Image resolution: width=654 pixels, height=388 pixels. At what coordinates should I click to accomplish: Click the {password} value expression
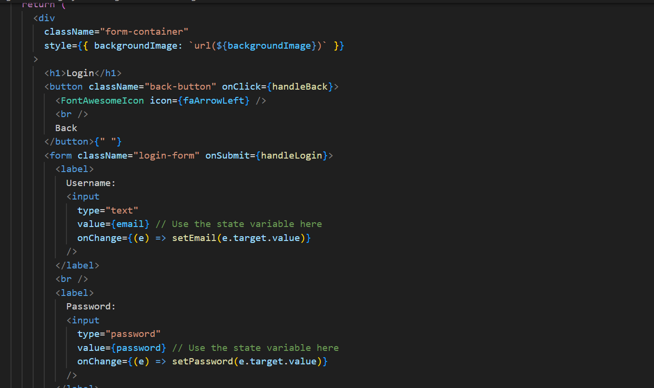pos(139,348)
